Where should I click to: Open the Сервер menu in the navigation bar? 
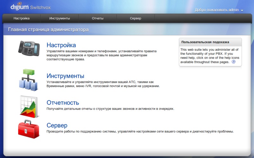click(136, 18)
